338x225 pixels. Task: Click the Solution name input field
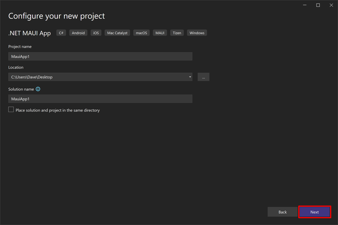(100, 99)
